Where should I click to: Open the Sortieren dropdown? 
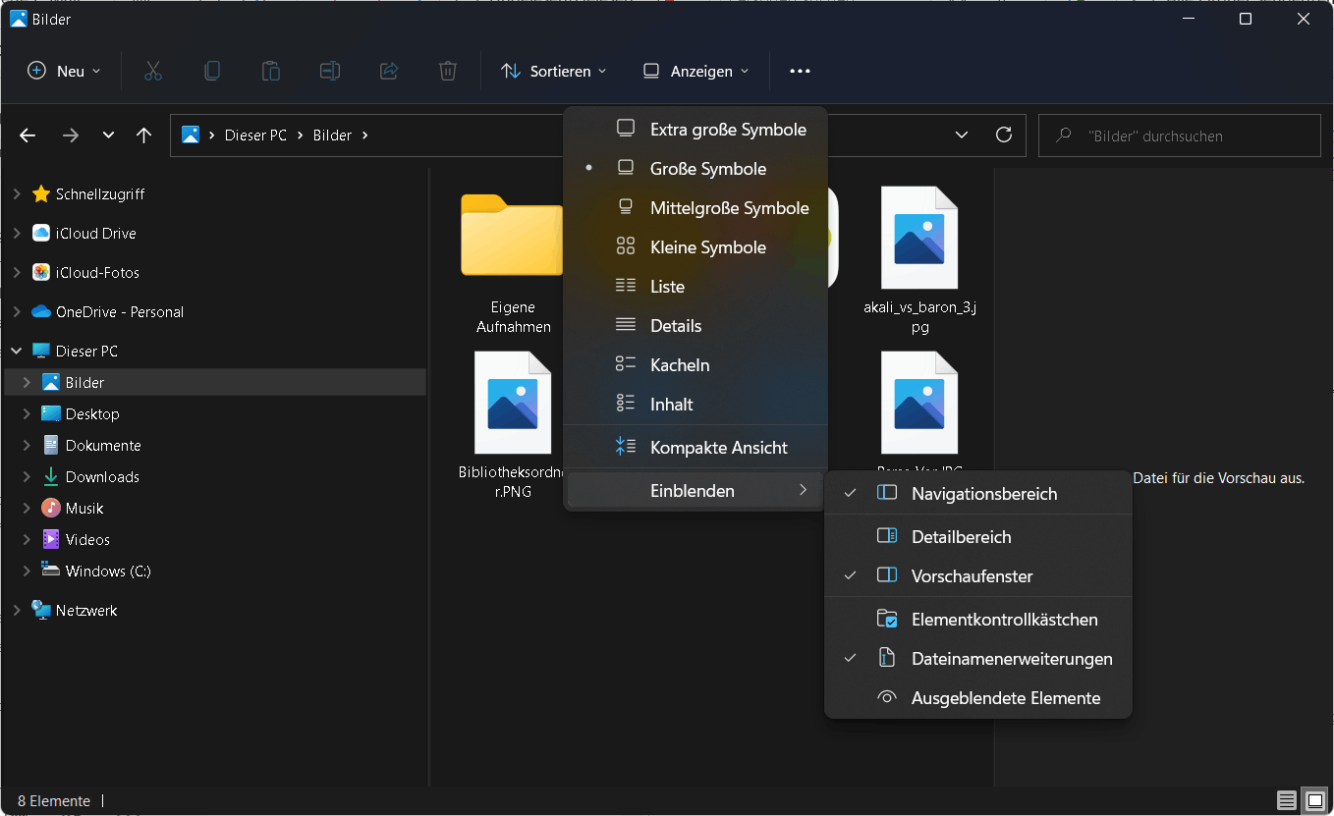[554, 71]
